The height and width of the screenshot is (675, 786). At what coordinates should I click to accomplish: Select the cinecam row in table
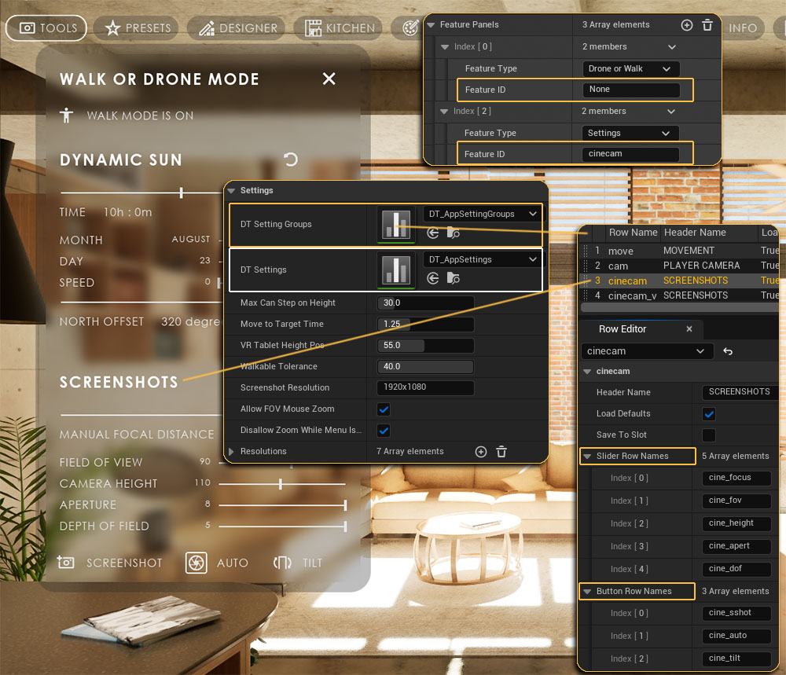pos(628,281)
